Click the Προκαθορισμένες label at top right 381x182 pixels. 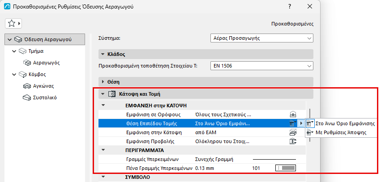pos(292,24)
